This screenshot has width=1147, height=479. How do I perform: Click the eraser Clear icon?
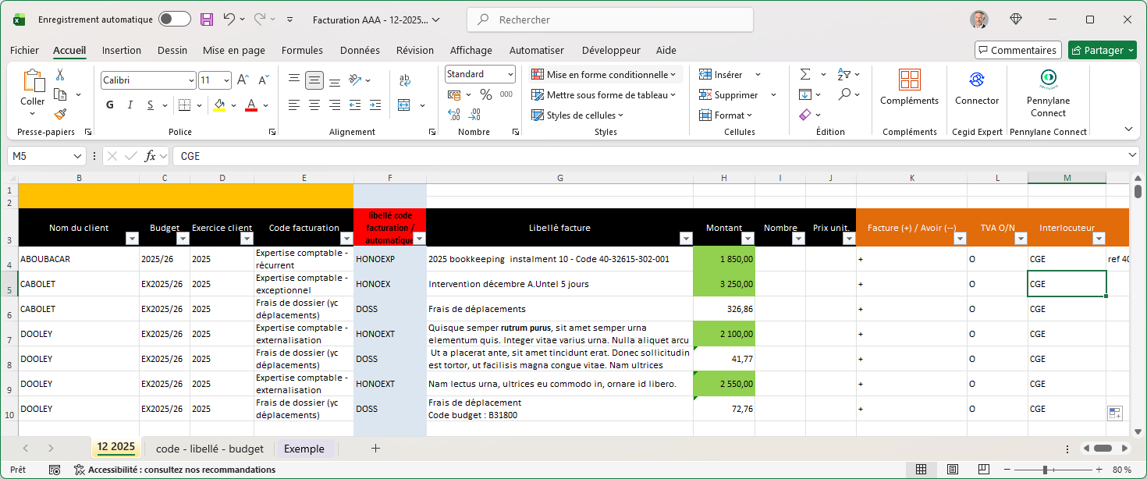[805, 114]
